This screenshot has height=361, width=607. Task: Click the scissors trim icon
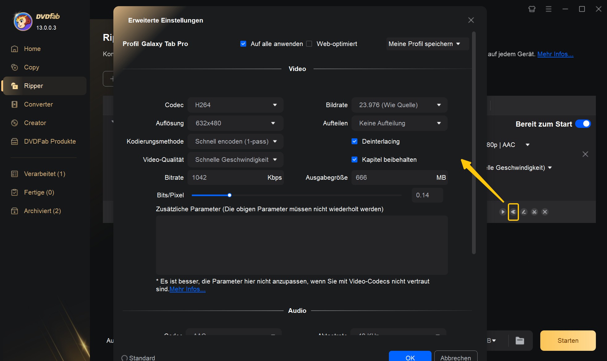pyautogui.click(x=534, y=212)
